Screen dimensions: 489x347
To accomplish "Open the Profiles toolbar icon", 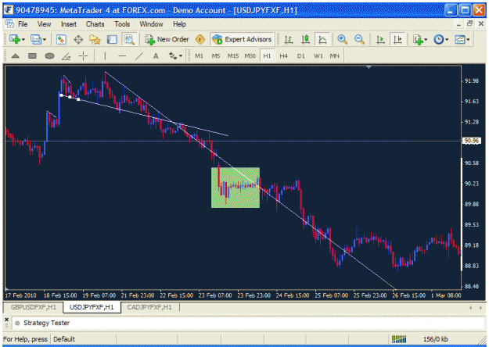I will coord(36,40).
